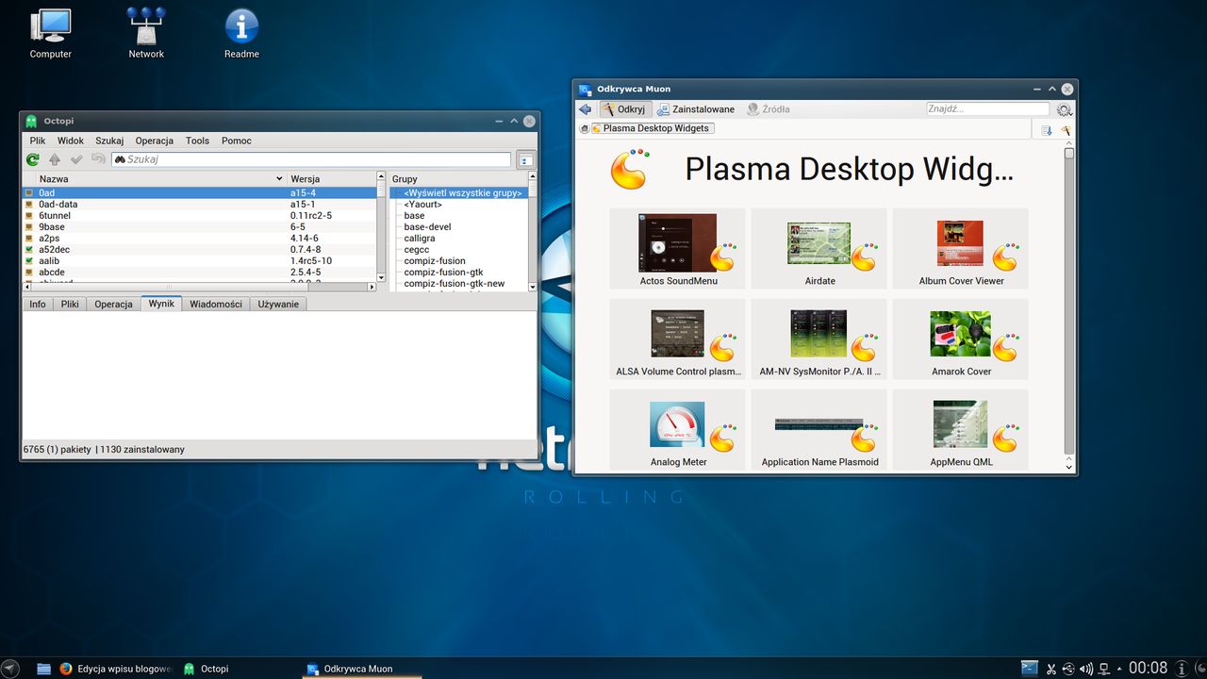Screen dimensions: 1207x679
Task: Select the 9base package row
Action: pos(199,226)
